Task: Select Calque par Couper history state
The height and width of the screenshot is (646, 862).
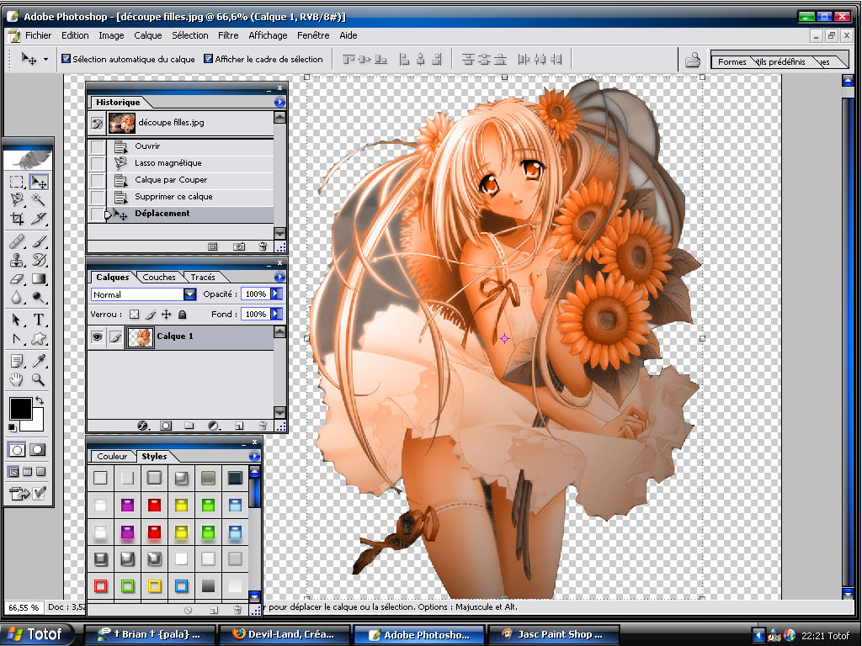Action: coord(180,180)
